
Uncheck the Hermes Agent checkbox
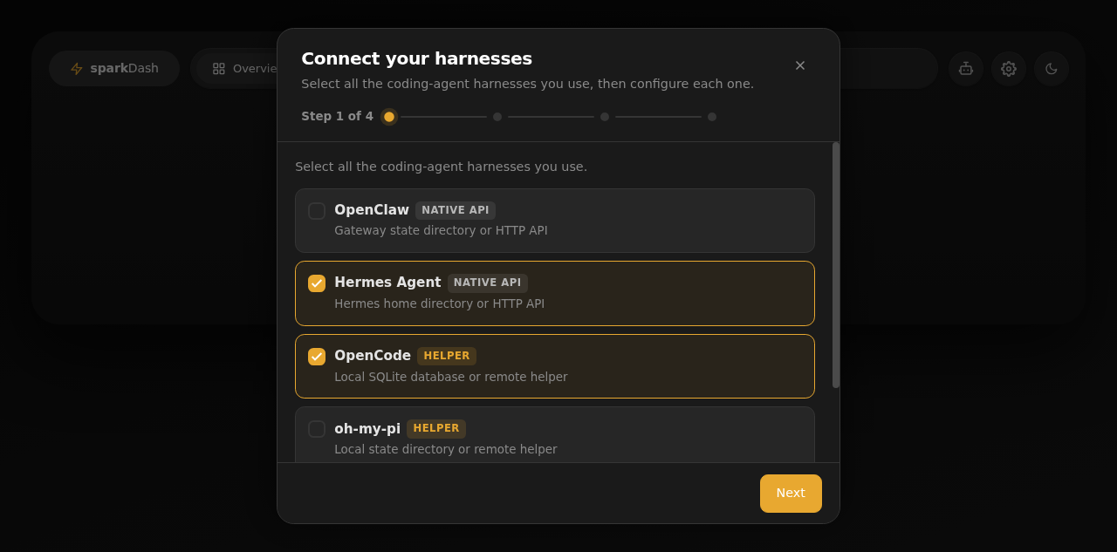click(x=317, y=283)
